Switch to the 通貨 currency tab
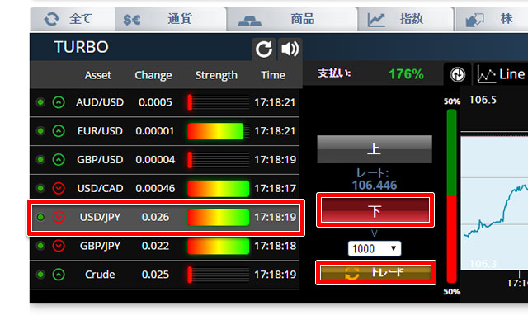The height and width of the screenshot is (315, 528). [170, 19]
